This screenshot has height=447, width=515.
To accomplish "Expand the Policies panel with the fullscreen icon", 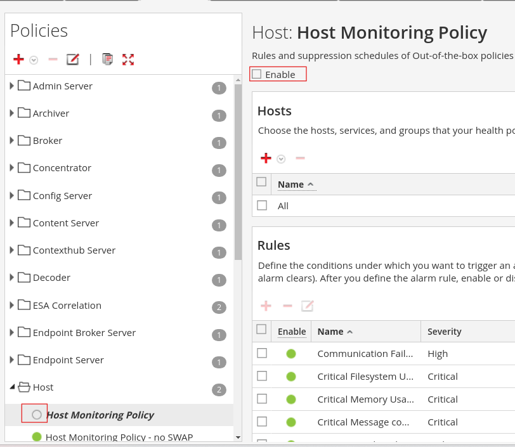I will pyautogui.click(x=127, y=59).
